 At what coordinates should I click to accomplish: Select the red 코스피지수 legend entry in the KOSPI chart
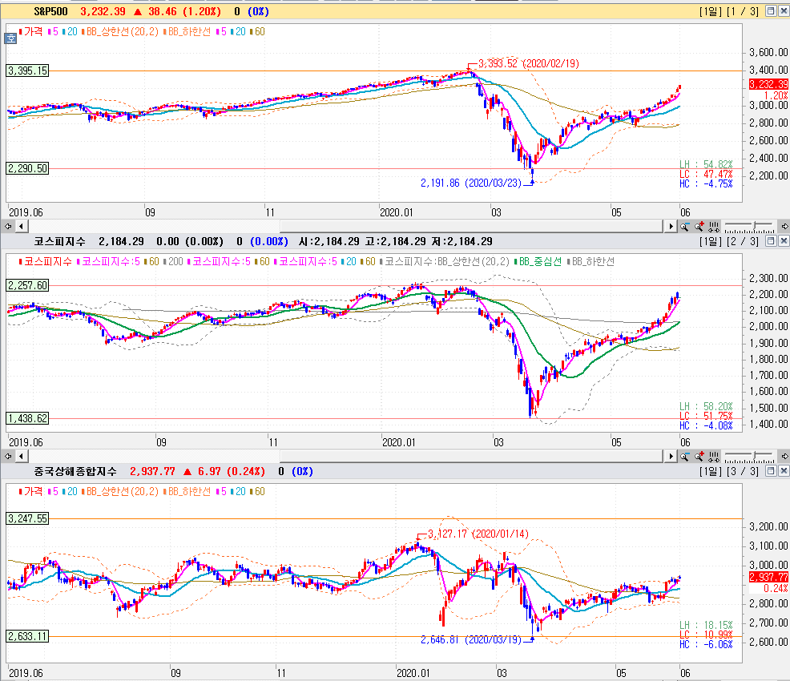(x=46, y=261)
